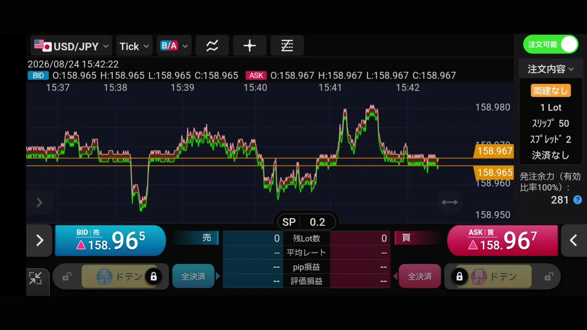The image size is (587, 330).
Task: Click the 発注余力 value 281
Action: (559, 200)
